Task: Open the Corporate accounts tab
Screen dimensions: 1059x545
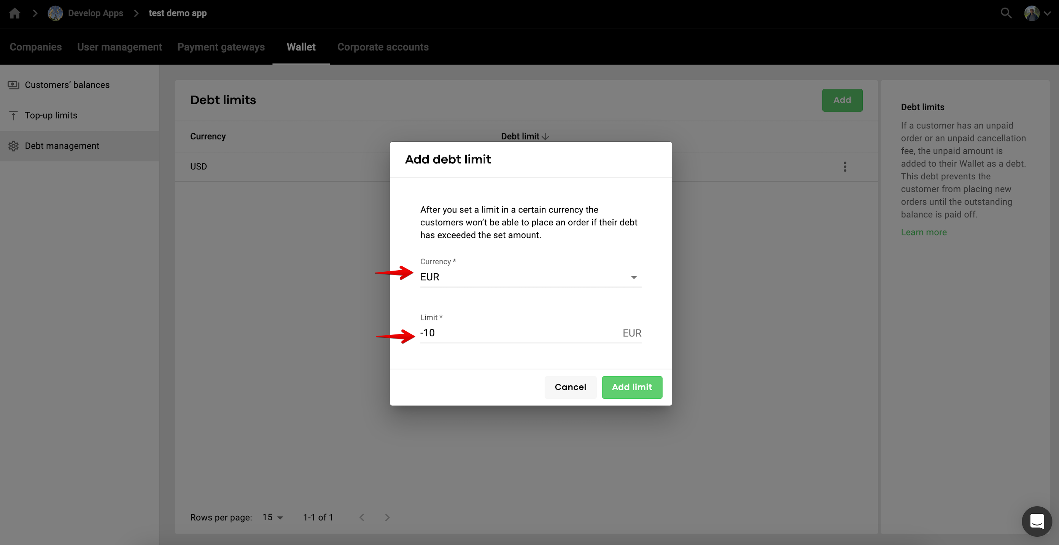Action: pyautogui.click(x=383, y=47)
